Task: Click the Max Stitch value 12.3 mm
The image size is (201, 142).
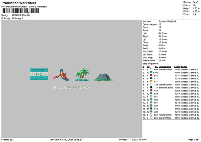Action: (x=163, y=52)
